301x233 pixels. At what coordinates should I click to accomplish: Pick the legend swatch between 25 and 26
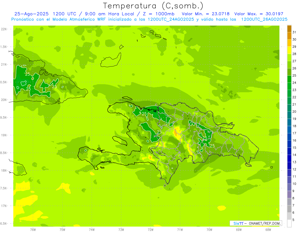click(289, 72)
